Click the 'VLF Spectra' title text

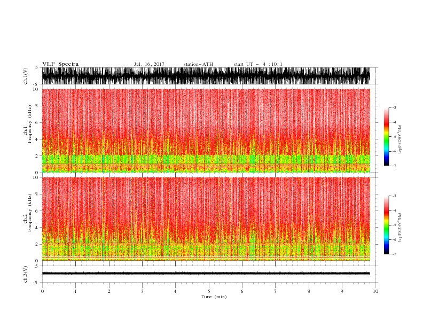[60, 64]
